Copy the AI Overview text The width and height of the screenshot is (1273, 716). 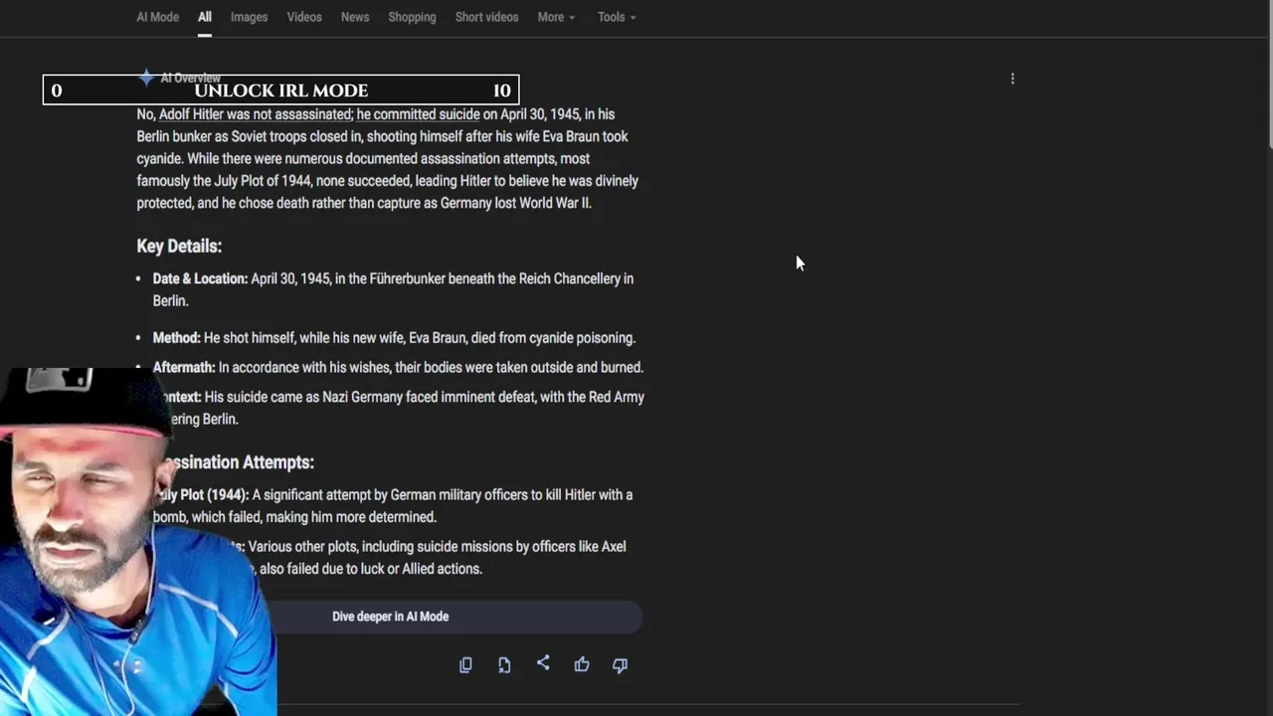coord(465,665)
